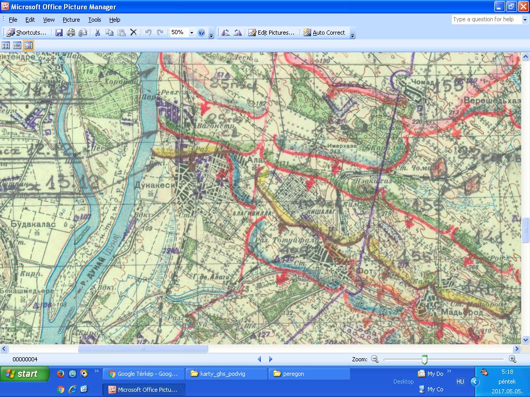This screenshot has height=397, width=530.
Task: Click the My Computer taskbar shortcut
Action: 431,389
